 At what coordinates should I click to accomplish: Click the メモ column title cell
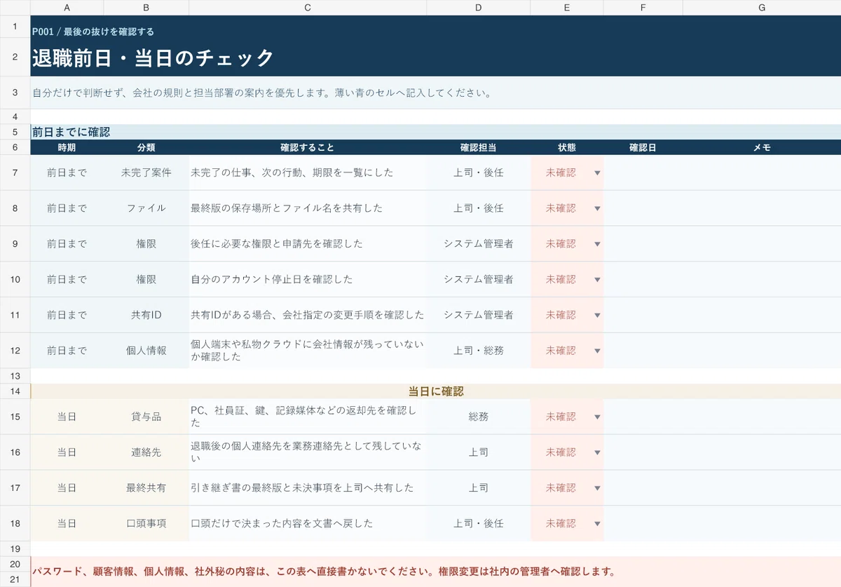pyautogui.click(x=762, y=147)
